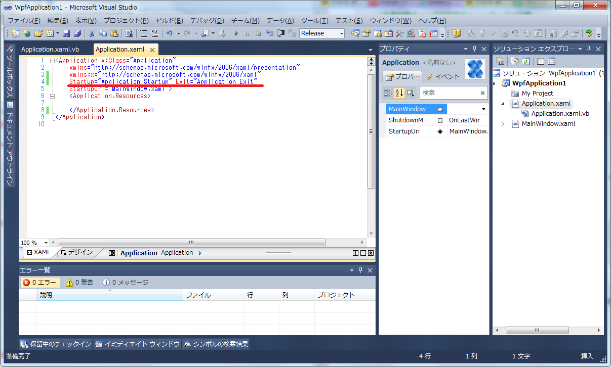The height and width of the screenshot is (367, 611).
Task: Sort properties alphabetically with A-Z icon
Action: pyautogui.click(x=399, y=93)
